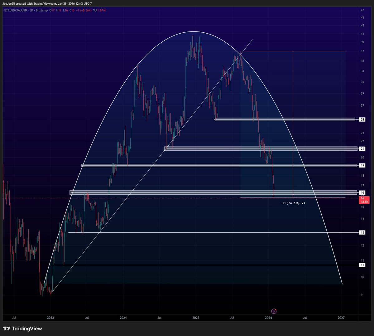Click the TradingView logo at bottom left

[22, 329]
